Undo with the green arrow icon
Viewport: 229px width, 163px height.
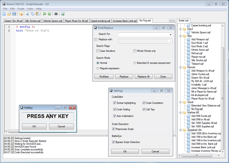click(x=44, y=14)
